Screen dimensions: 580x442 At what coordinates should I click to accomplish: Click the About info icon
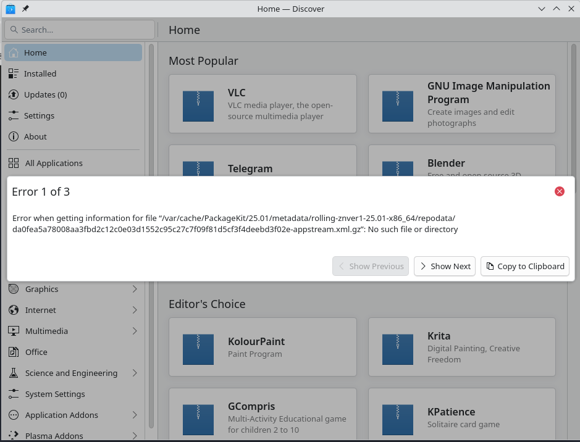tap(14, 137)
